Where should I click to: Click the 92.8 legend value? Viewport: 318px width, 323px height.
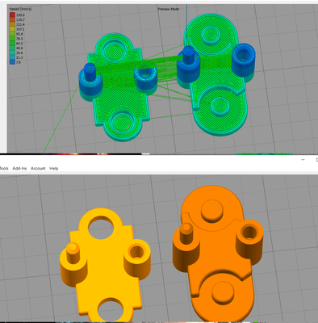tap(19, 34)
